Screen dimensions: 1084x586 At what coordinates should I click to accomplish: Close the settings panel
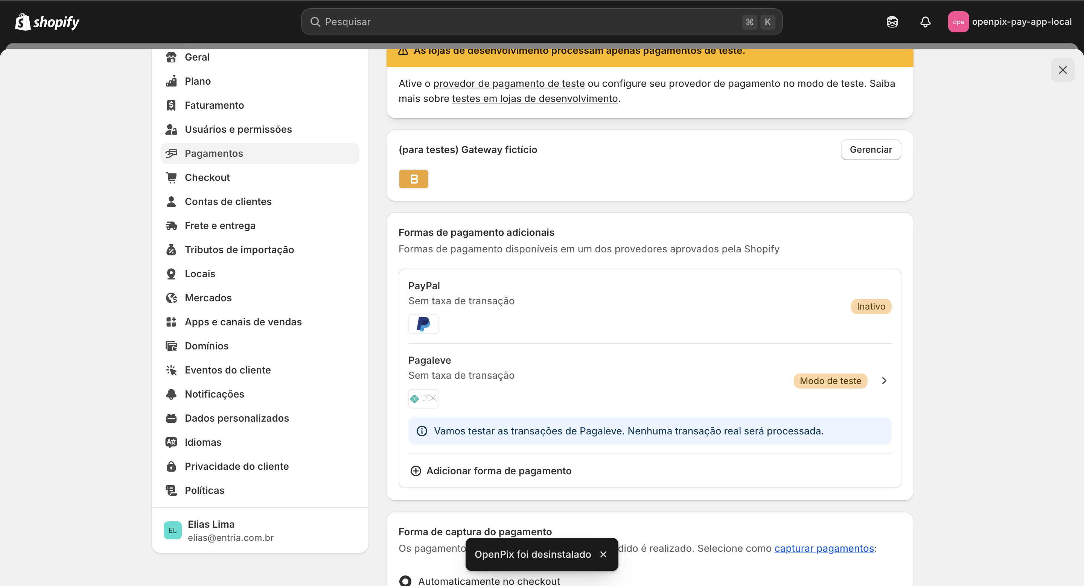coord(1063,70)
